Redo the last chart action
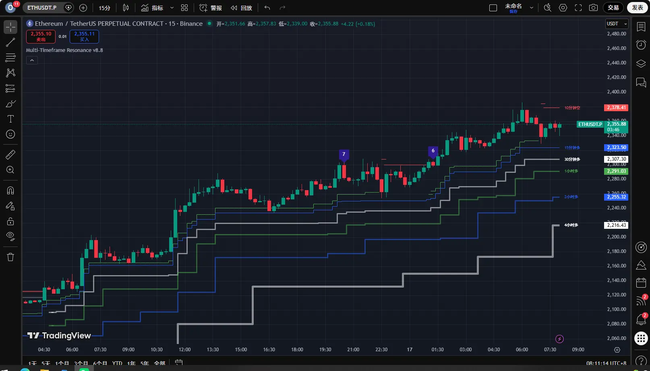650x371 pixels. (282, 8)
